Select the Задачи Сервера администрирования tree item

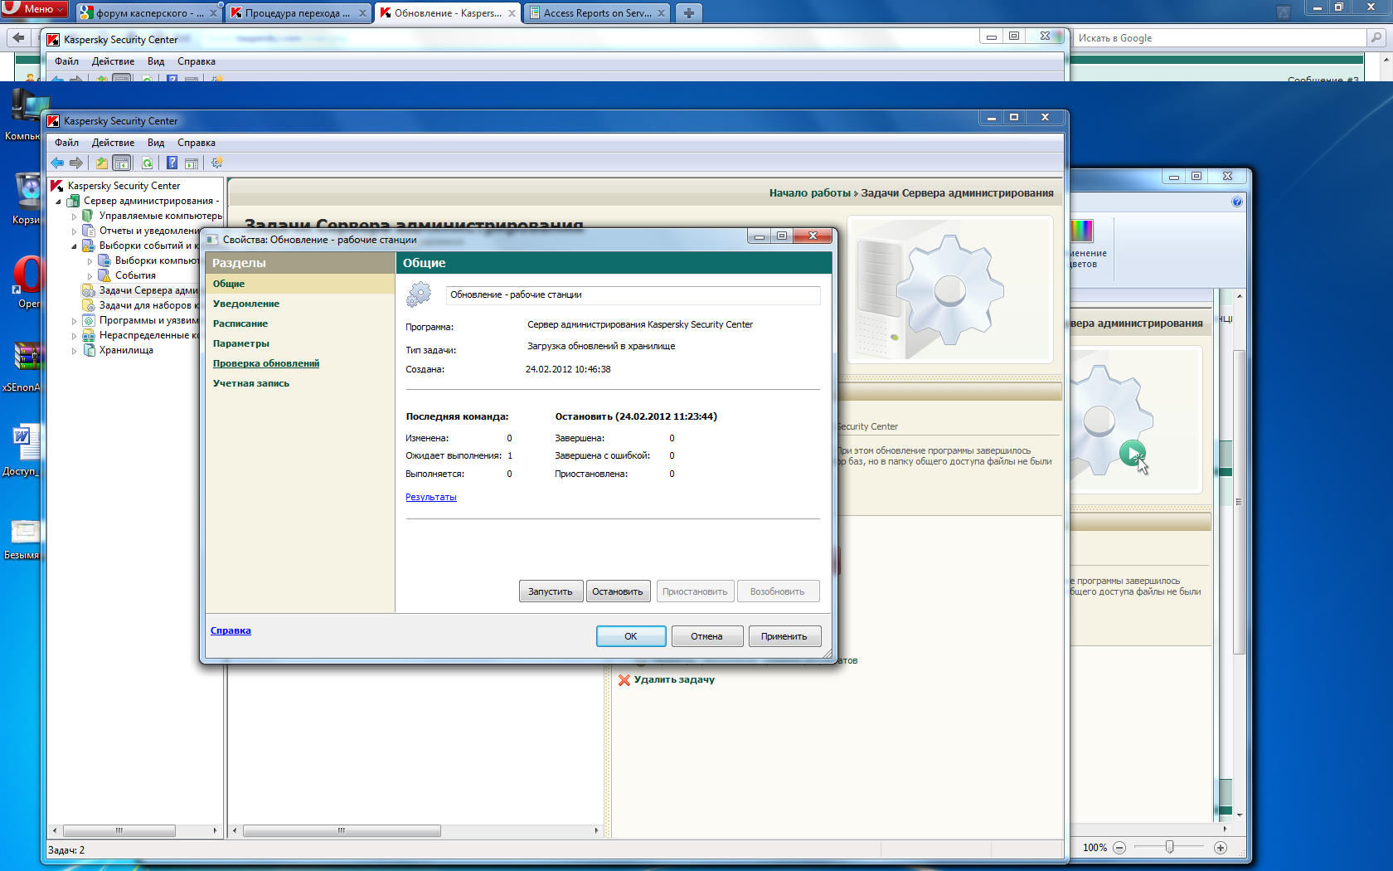pos(148,290)
